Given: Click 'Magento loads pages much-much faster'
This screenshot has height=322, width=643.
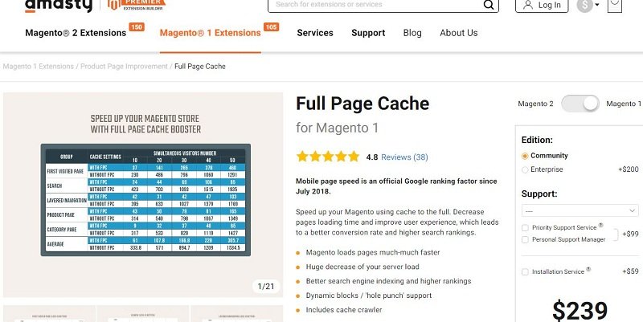Looking at the screenshot, I should (373, 252).
